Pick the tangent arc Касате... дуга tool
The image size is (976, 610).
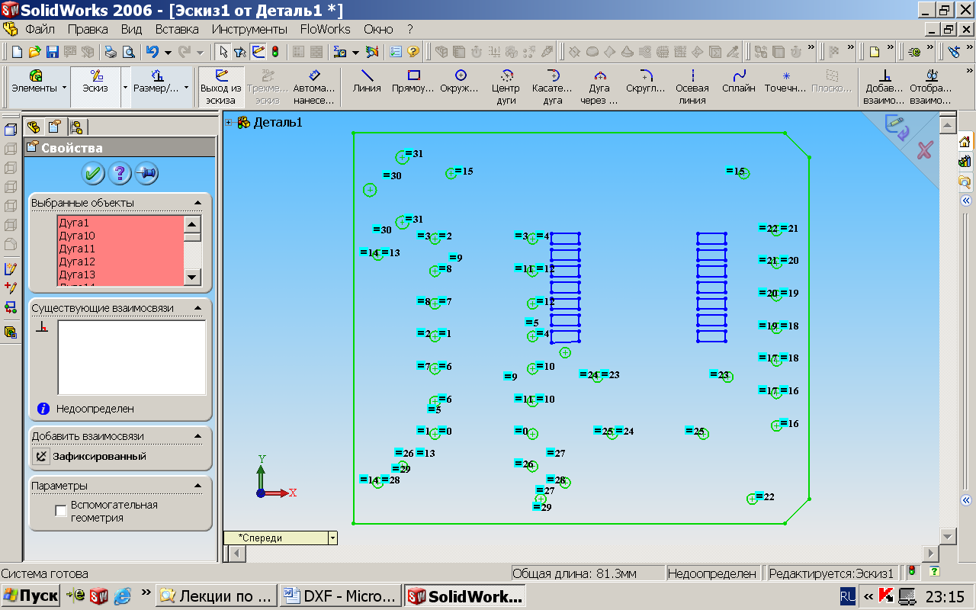[553, 86]
